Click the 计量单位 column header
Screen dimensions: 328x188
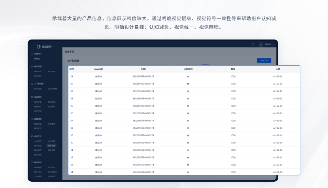(188, 69)
